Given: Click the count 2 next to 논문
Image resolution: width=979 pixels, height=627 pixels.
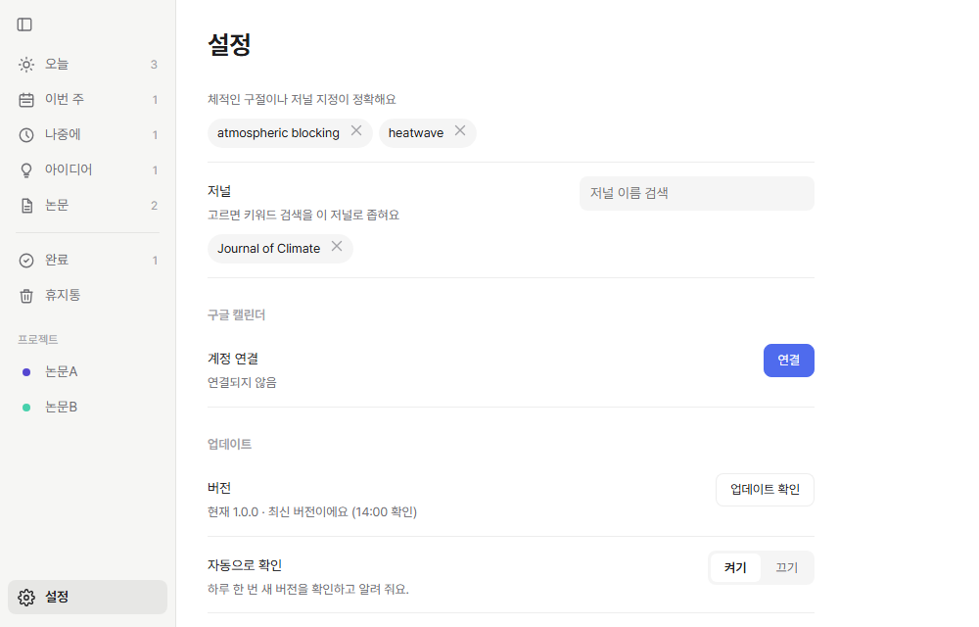Looking at the screenshot, I should (155, 206).
